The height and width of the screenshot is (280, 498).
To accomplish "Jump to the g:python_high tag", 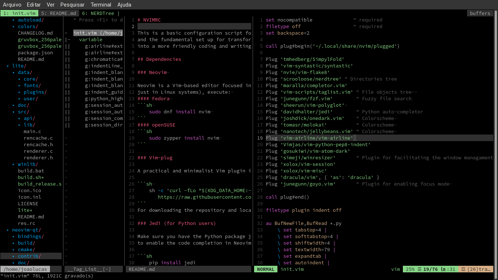I will pos(104,98).
